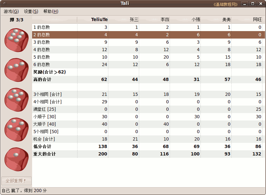Screen dimensions: 266x195
Task: Select the '大顺子 [40]' row
Action: tap(149, 124)
